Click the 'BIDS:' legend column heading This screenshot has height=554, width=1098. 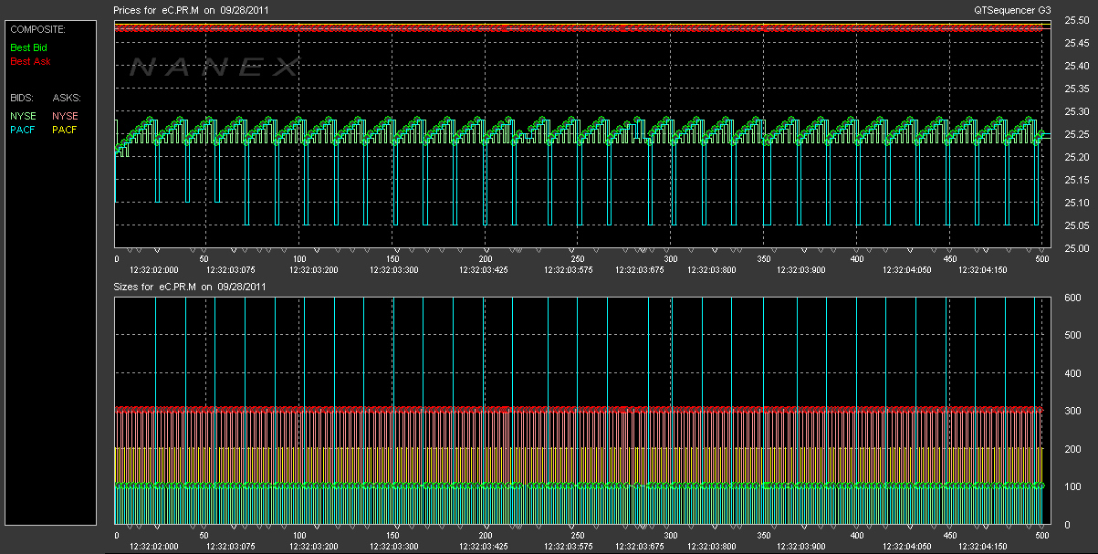tap(21, 97)
